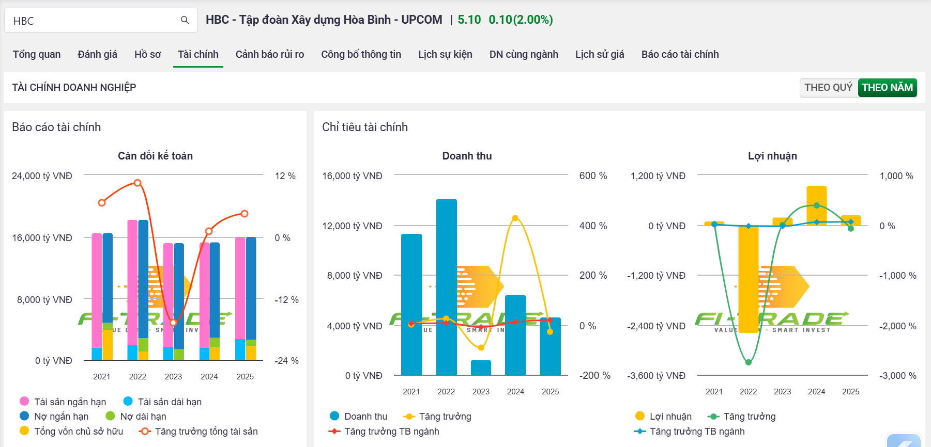Go to Cảnh báo rủi ro tab
The height and width of the screenshot is (447, 931).
pos(270,54)
